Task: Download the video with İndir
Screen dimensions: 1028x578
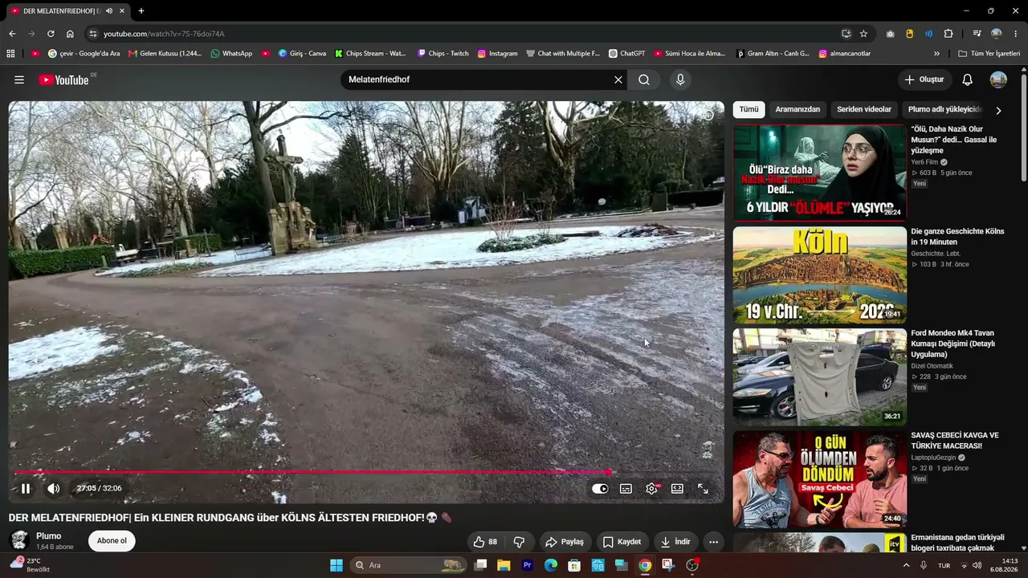Action: pos(675,542)
